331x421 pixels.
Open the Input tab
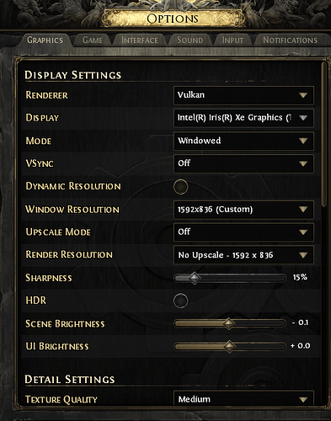click(232, 40)
